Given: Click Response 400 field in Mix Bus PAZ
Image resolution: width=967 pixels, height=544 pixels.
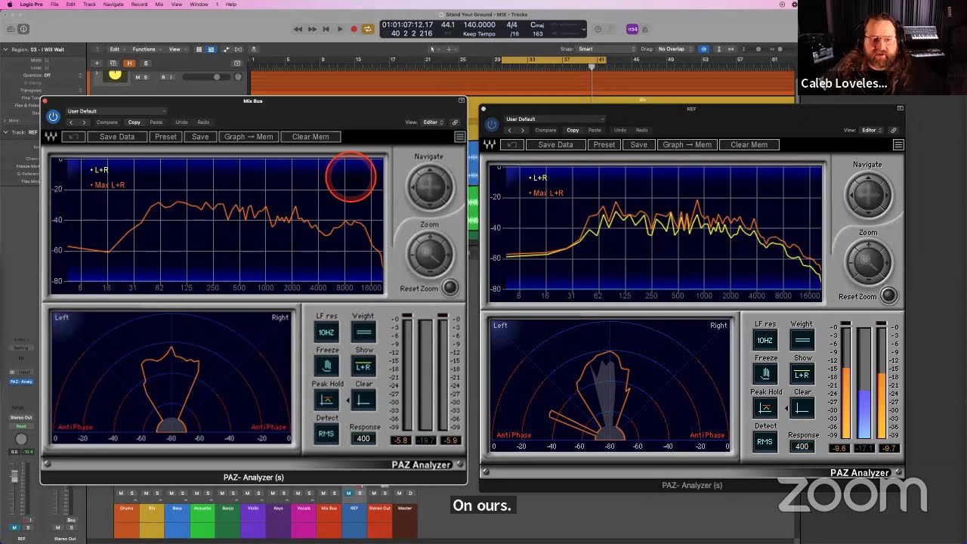Looking at the screenshot, I should 363,439.
